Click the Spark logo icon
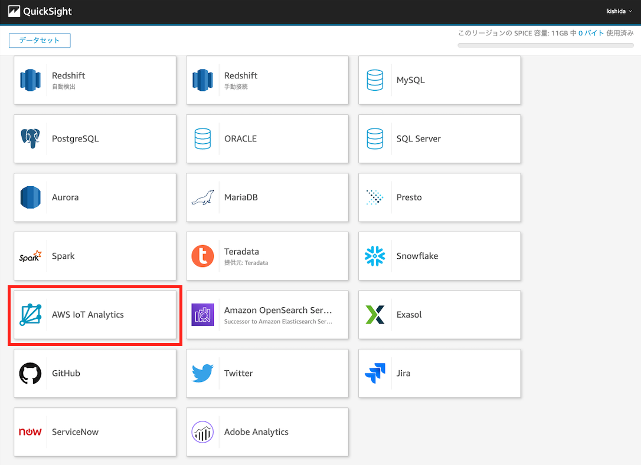 click(30, 256)
